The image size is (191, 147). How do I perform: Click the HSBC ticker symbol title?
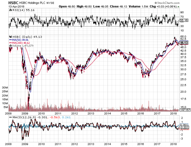pyautogui.click(x=13, y=3)
